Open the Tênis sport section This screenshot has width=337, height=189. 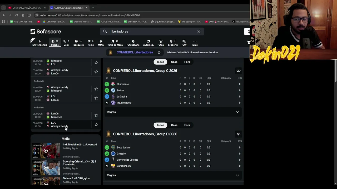91,43
